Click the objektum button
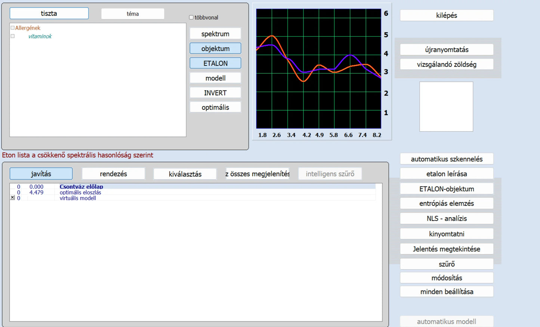The width and height of the screenshot is (540, 327). (215, 49)
